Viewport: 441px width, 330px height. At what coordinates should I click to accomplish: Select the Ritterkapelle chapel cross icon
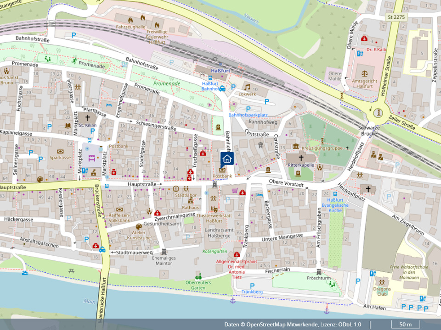[301, 157]
